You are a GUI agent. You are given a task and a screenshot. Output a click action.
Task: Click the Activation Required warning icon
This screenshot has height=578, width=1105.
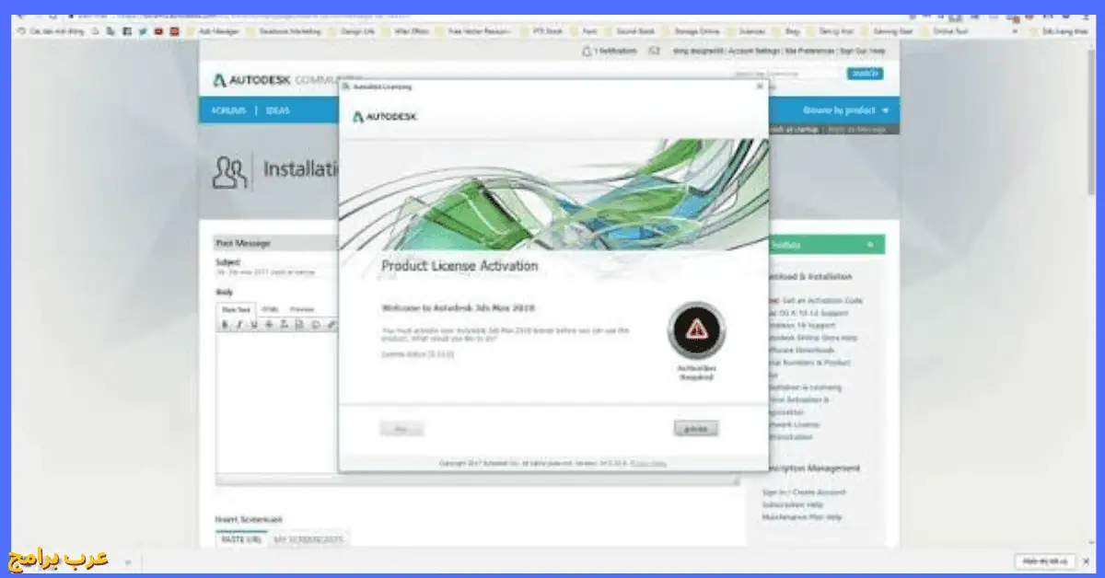pos(696,329)
